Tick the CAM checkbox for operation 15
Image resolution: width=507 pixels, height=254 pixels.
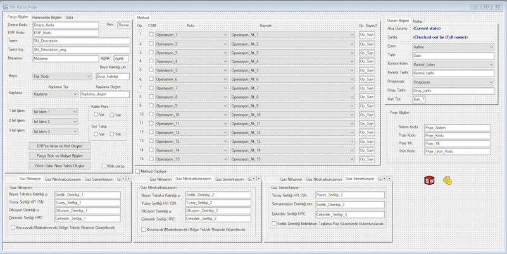[151, 159]
